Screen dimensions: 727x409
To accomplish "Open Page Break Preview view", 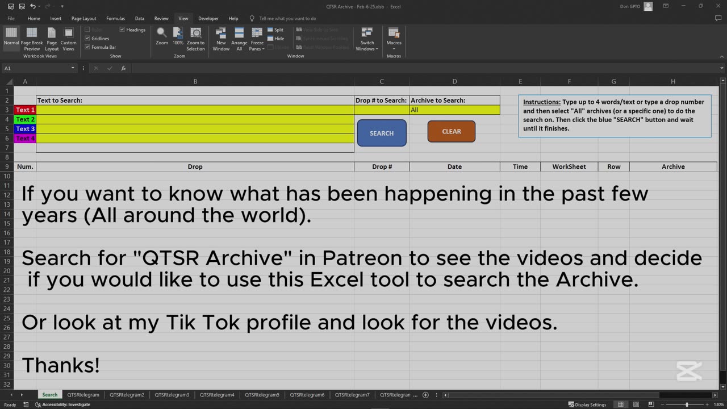I will (x=32, y=39).
